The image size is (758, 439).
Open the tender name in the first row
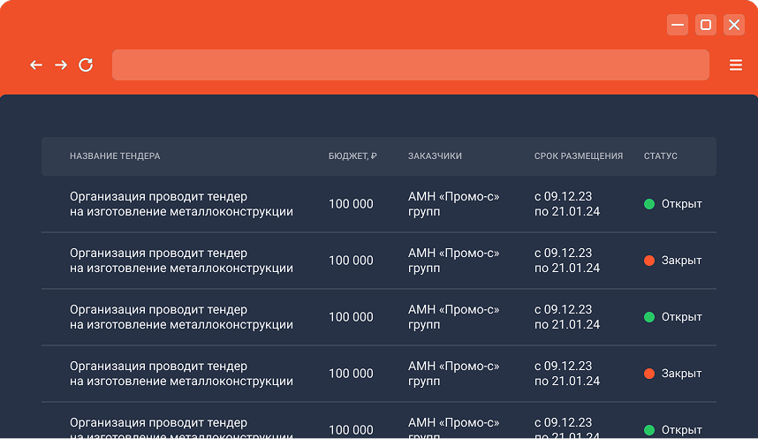coord(181,204)
